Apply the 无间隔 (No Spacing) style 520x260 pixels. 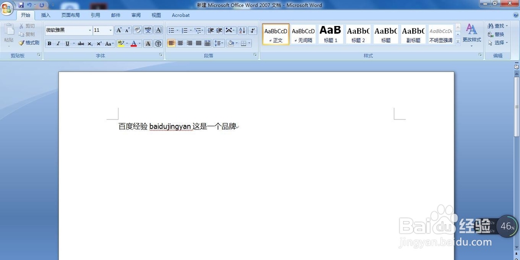coord(303,34)
